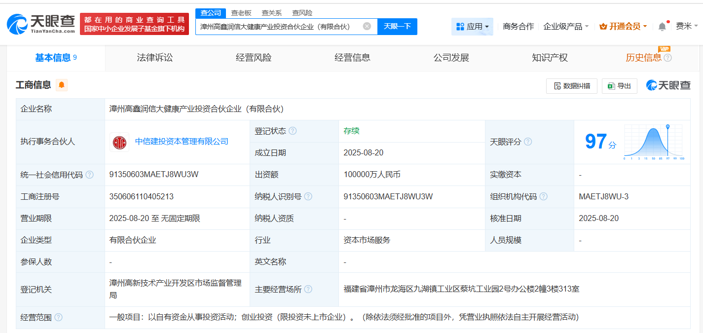Click help icon beside 历史信息 tab
This screenshot has height=333, width=703.
[x=668, y=58]
